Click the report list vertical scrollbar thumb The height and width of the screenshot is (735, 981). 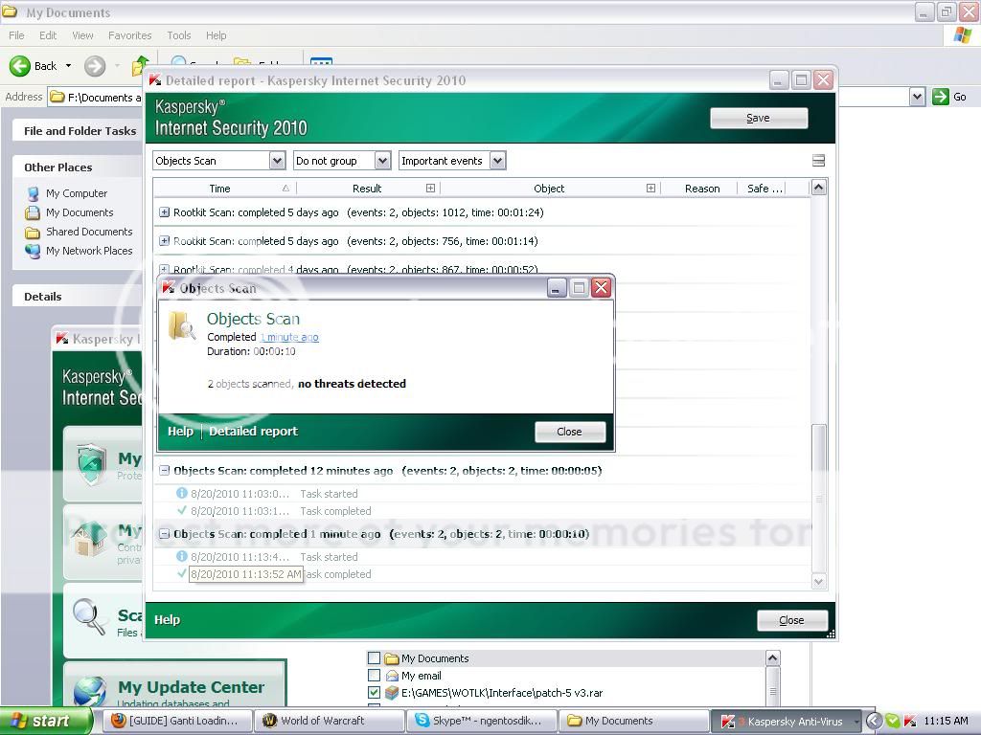pos(818,498)
